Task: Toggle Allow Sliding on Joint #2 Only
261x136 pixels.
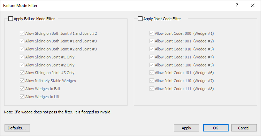Action: (x=22, y=65)
